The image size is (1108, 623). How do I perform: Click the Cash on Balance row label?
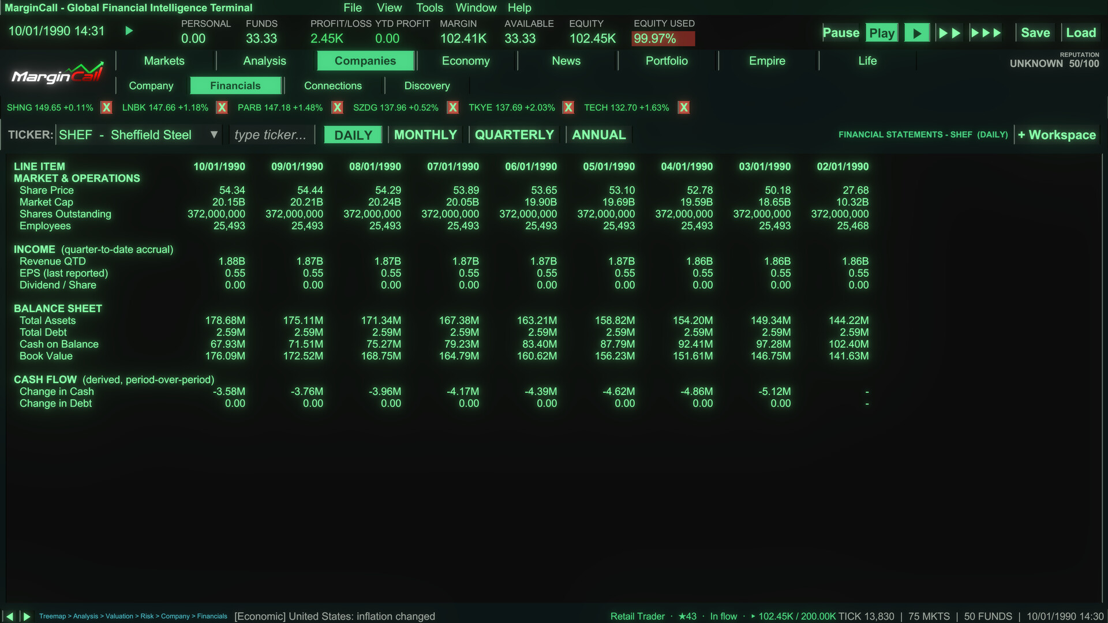(59, 344)
